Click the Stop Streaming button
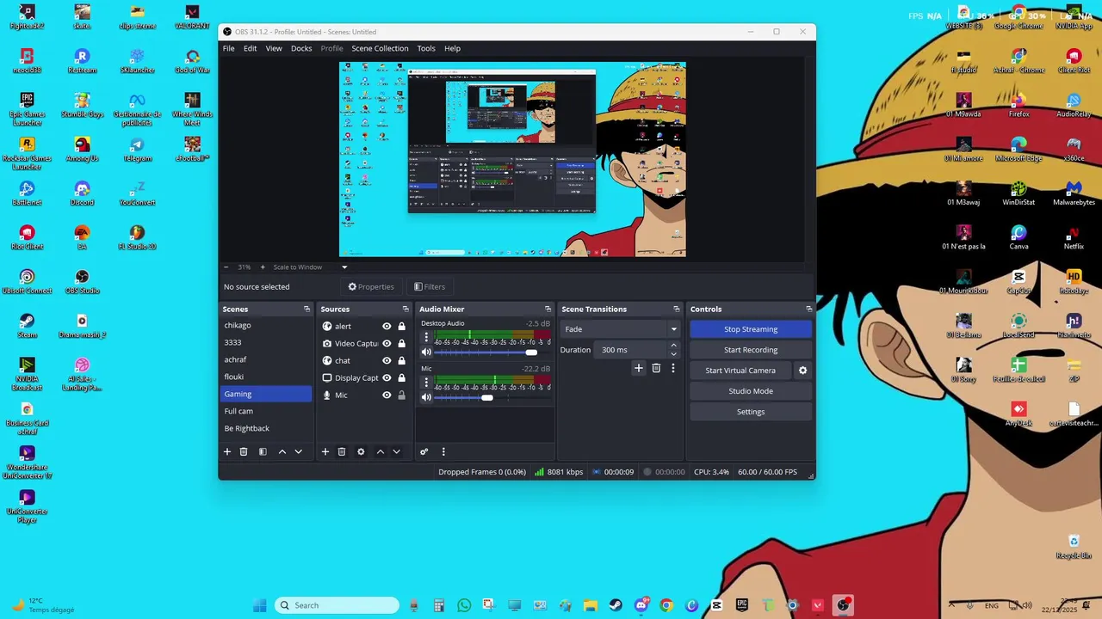The image size is (1102, 619). tap(751, 329)
